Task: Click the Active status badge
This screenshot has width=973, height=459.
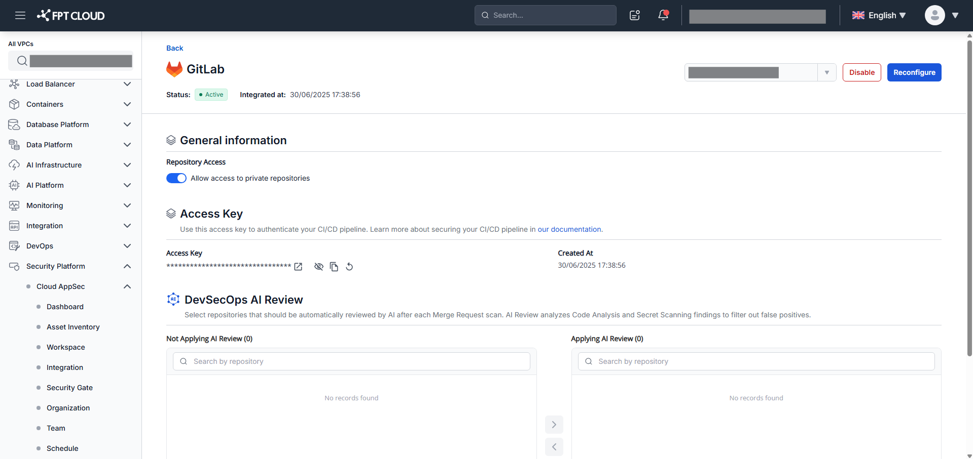Action: pos(211,95)
